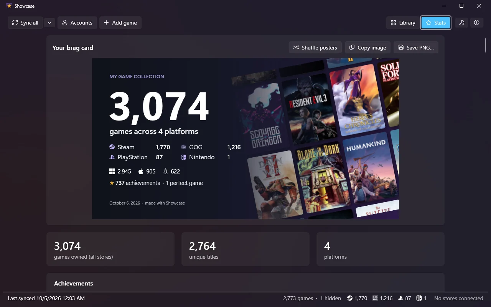Click the '4 platforms' stat card
This screenshot has width=491, height=307.
coord(381,249)
